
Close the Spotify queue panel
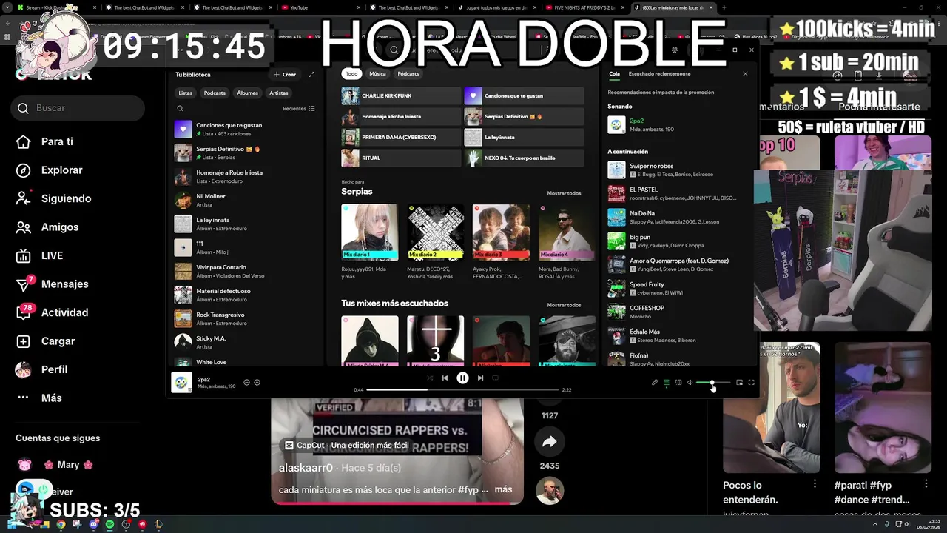pos(745,73)
